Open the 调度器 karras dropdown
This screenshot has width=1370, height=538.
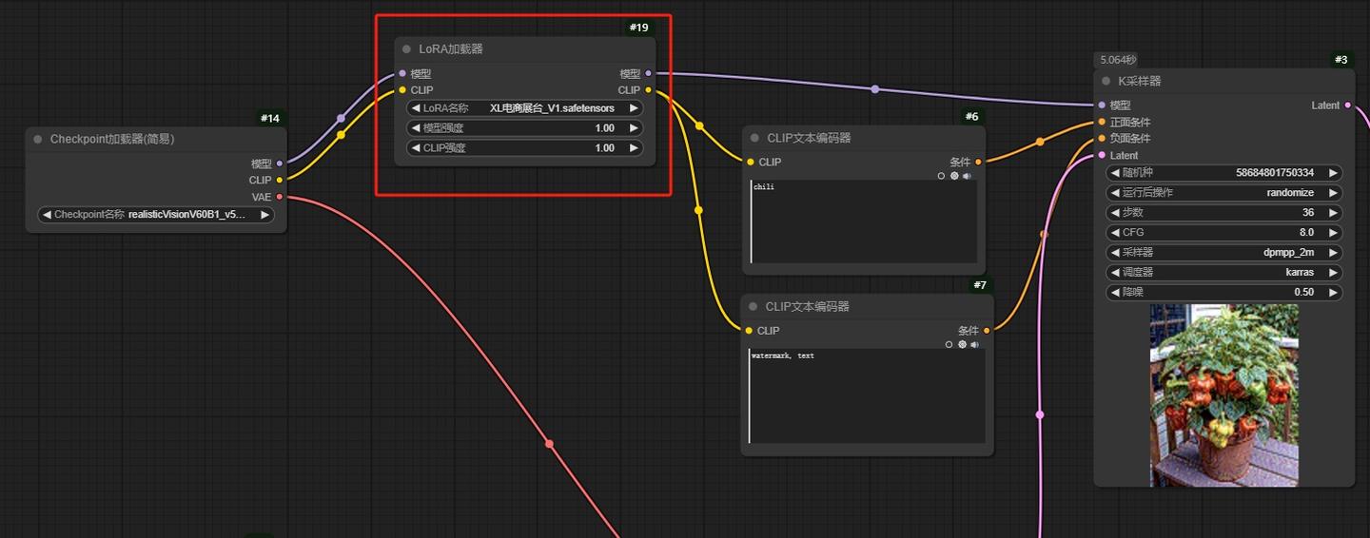[1224, 273]
